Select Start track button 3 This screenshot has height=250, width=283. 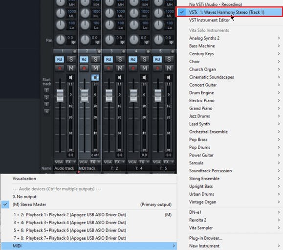pos(46,104)
